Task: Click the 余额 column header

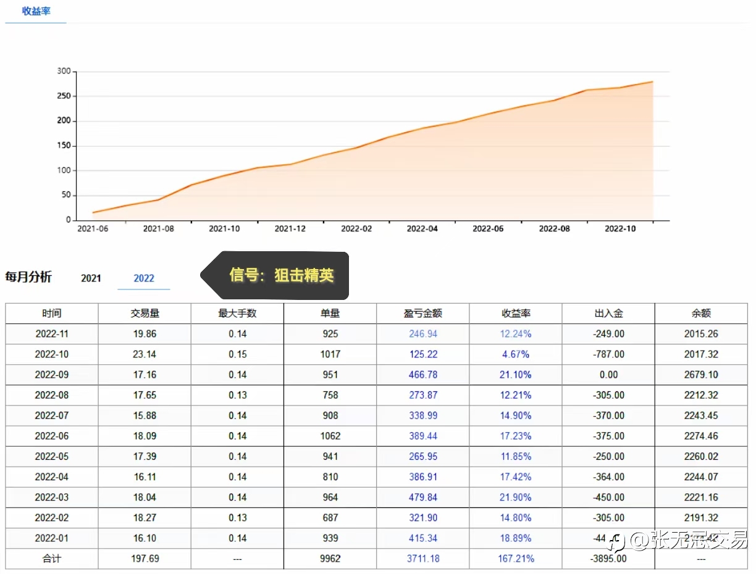Action: (x=701, y=314)
